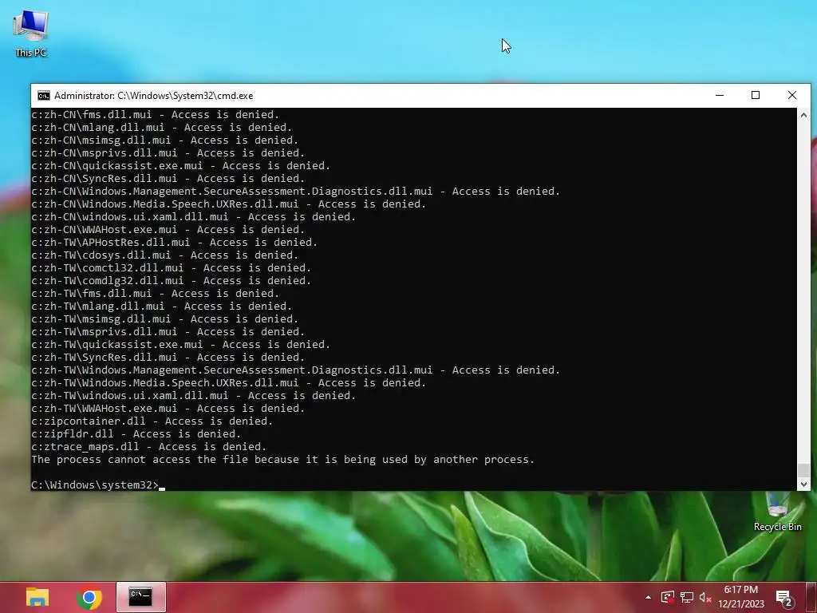Viewport: 817px width, 613px height.
Task: Click the zh-CN\WWAHost.exe.mui line
Action: [168, 229]
